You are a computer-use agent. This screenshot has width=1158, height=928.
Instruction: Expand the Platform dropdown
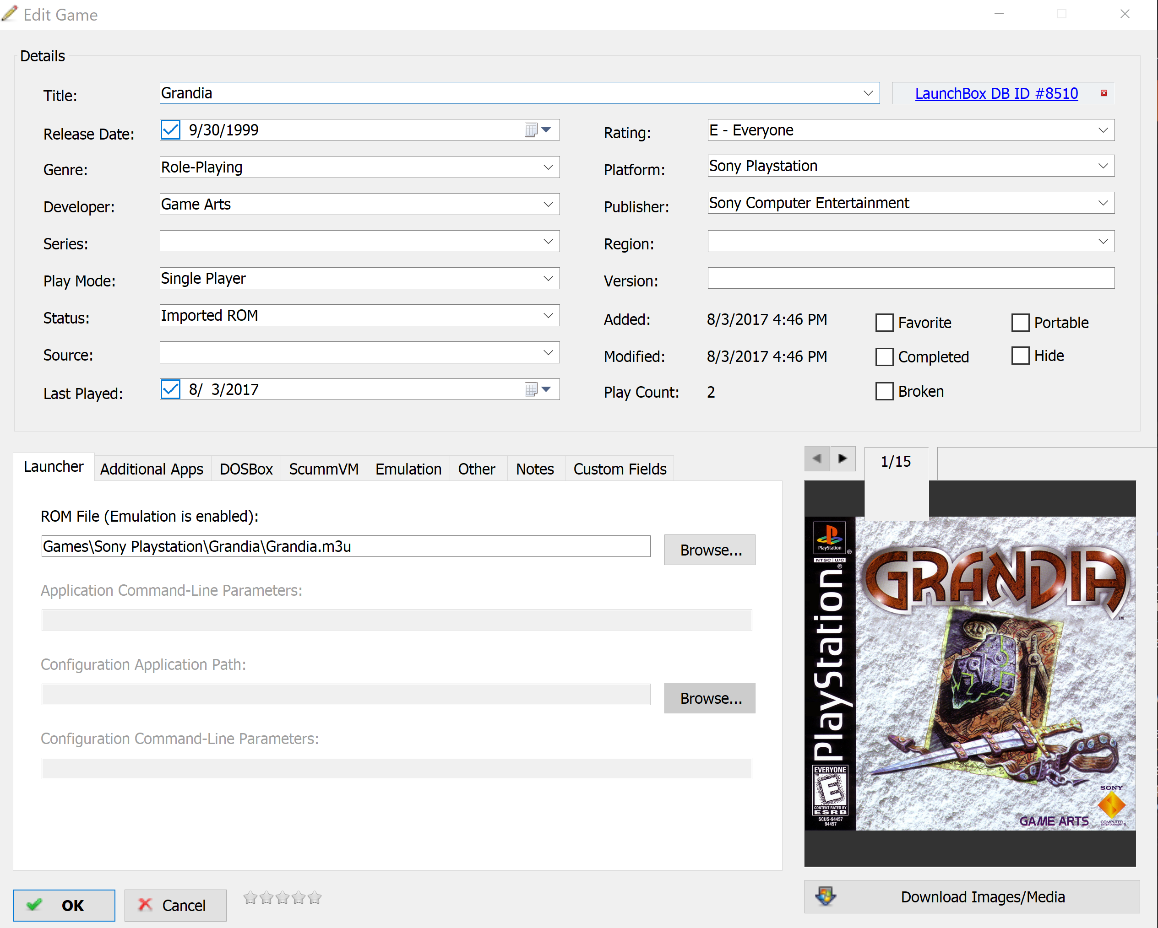[x=1103, y=166]
